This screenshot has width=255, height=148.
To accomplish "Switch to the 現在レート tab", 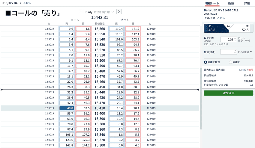I will [x=212, y=3].
